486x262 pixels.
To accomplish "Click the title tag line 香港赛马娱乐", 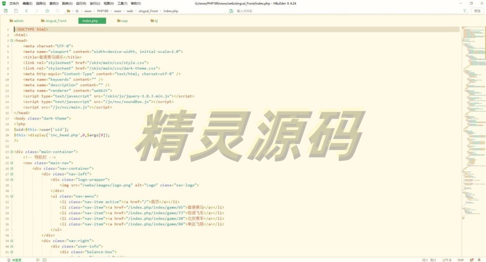I will [x=52, y=57].
